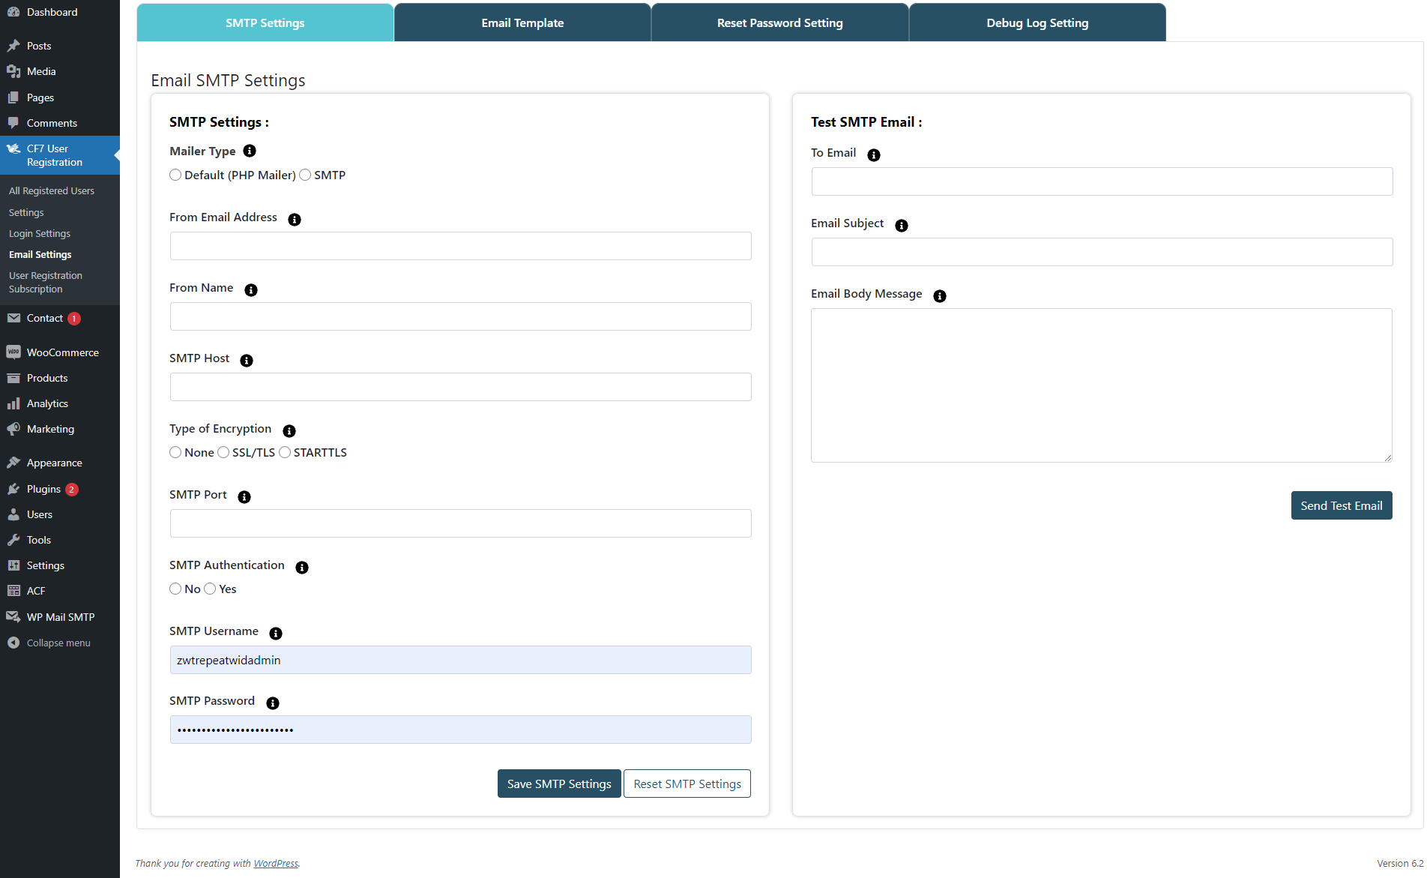Choose Default (PHP Mailer) radio option
1427x878 pixels.
(175, 175)
